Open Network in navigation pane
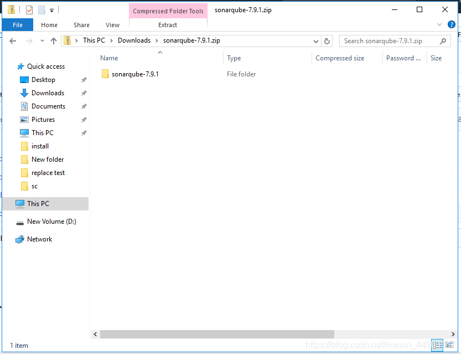Viewport: 461px width, 355px height. [39, 239]
